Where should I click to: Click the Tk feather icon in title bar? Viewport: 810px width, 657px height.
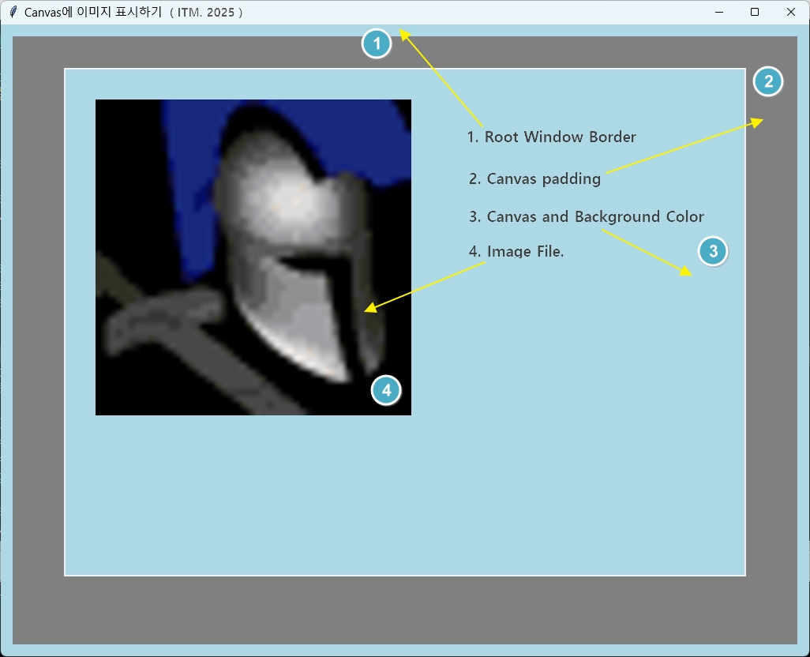[13, 12]
